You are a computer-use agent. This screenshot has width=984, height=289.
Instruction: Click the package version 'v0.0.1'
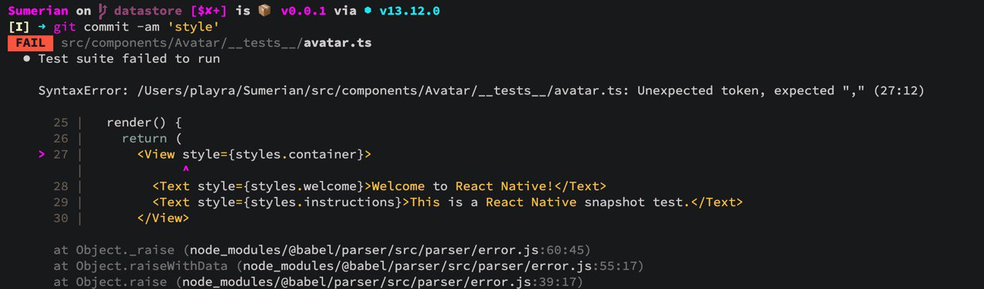pyautogui.click(x=303, y=11)
